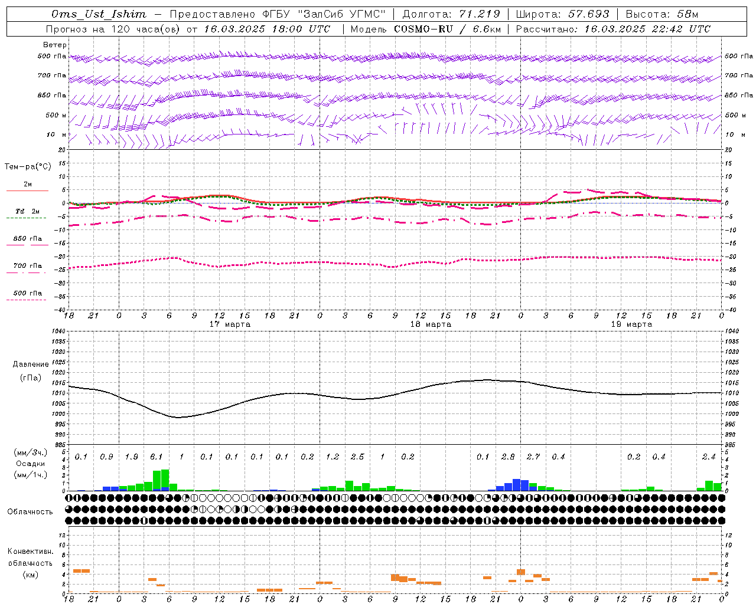Screen dimensions: 756x604
Task: Select the Широта: 57.693 value
Action: coord(563,14)
